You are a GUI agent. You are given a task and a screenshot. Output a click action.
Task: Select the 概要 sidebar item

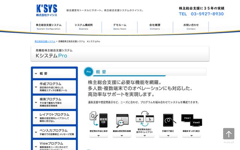click(x=54, y=73)
